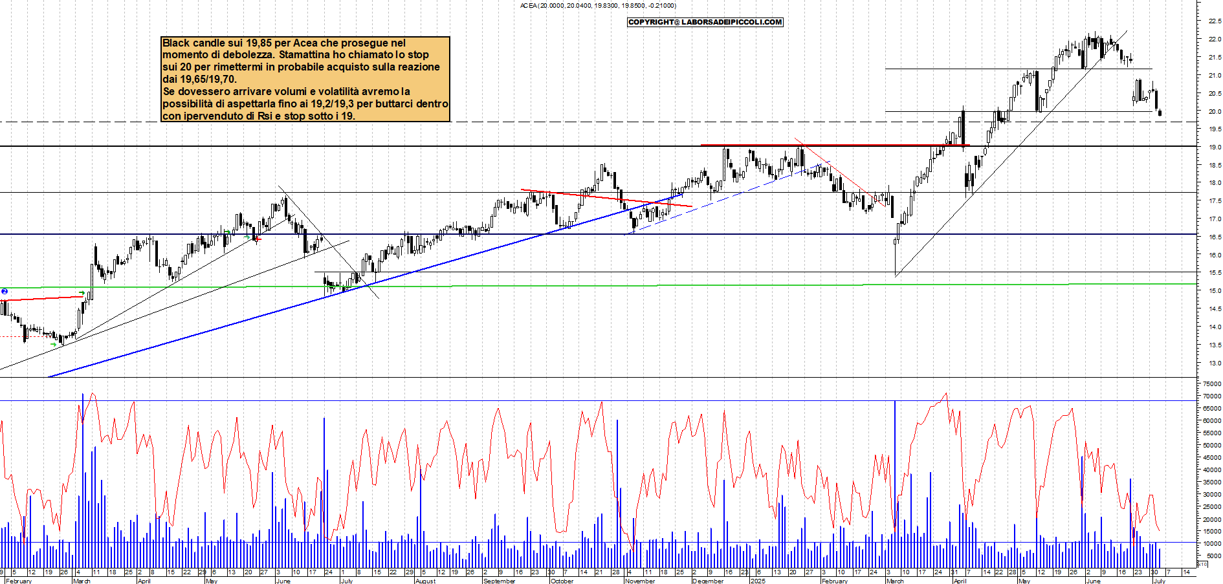Click the 16.5 price axis label
1223x584 pixels.
[x=1215, y=237]
